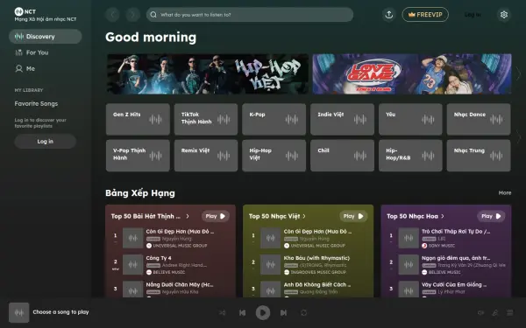The image size is (526, 328).
Task: Click the main play button in player
Action: [263, 312]
